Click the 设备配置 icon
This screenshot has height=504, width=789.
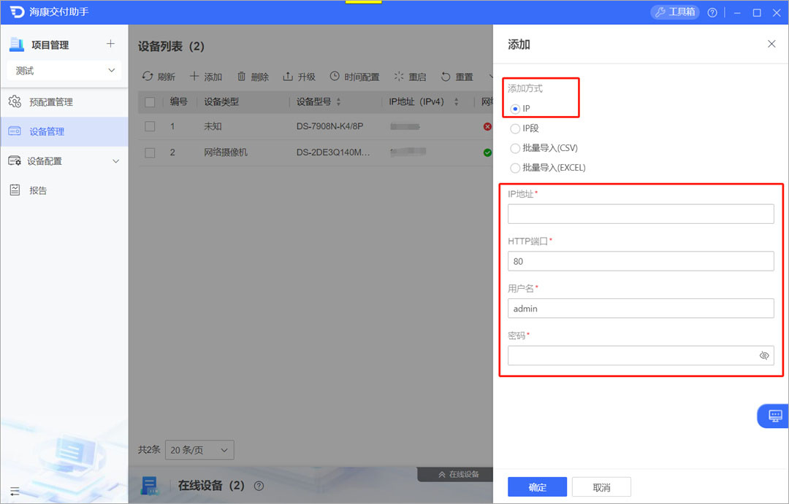pyautogui.click(x=15, y=160)
